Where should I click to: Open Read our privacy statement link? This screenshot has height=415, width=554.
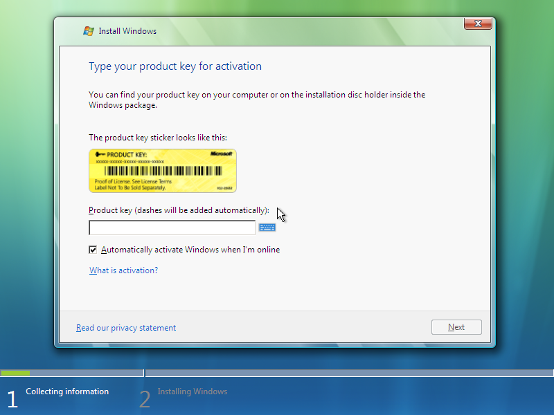coord(126,328)
